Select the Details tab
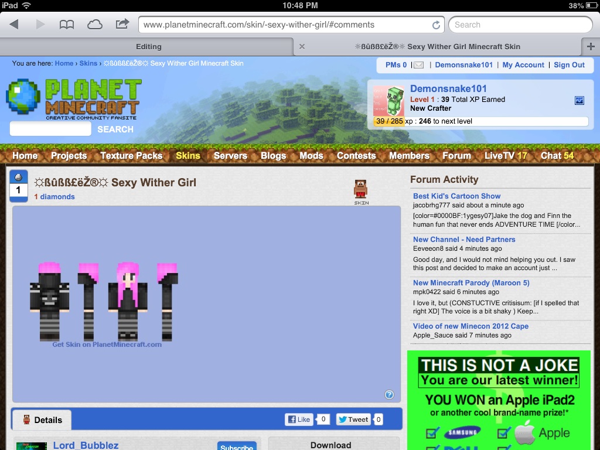Image resolution: width=600 pixels, height=450 pixels. pyautogui.click(x=42, y=420)
